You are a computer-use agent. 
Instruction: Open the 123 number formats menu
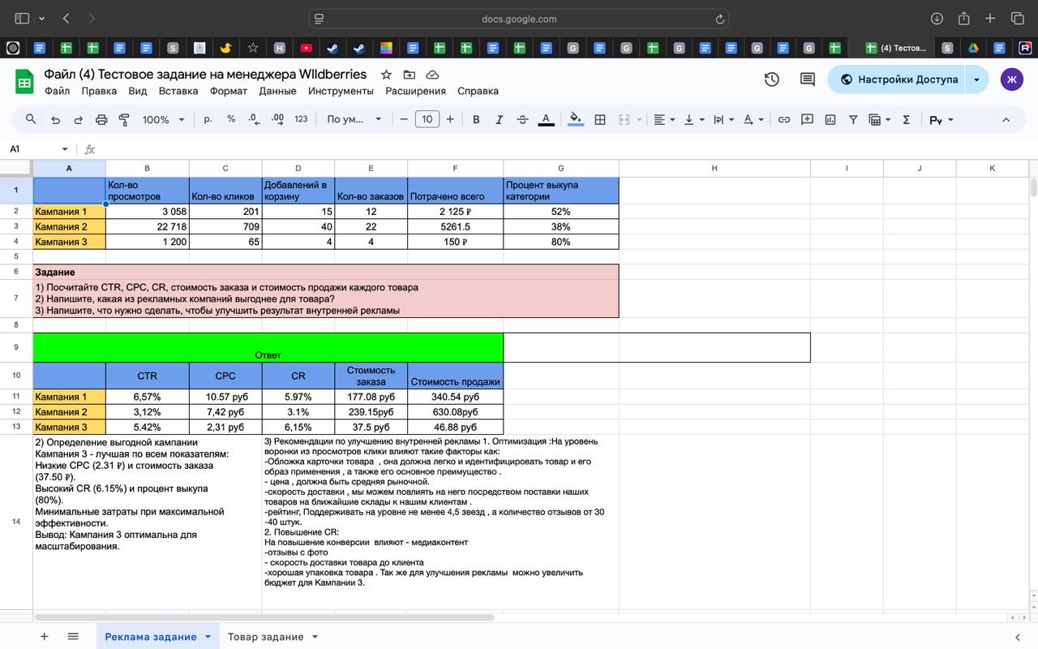(x=301, y=119)
